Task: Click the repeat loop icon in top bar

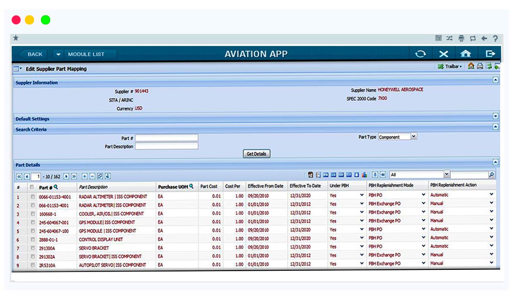Action: point(473,38)
